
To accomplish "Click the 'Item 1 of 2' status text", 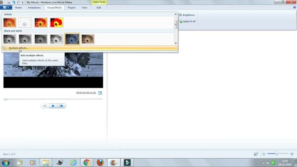I will coord(9,154).
